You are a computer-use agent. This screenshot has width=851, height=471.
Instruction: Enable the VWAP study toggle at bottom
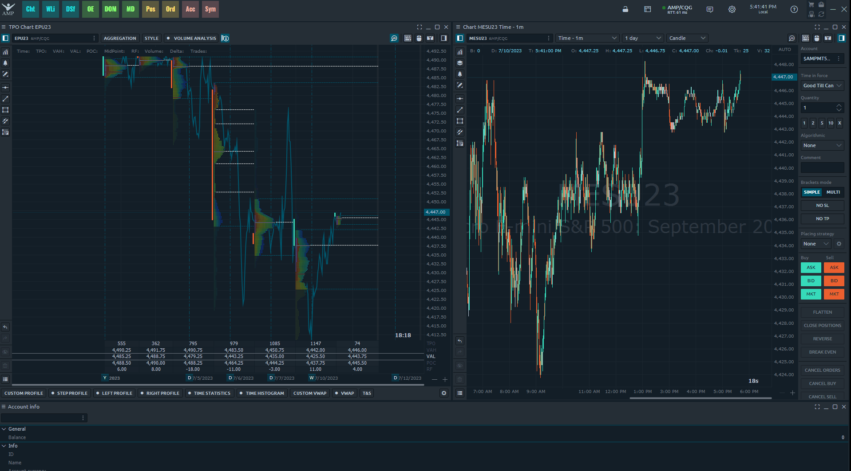pyautogui.click(x=344, y=393)
